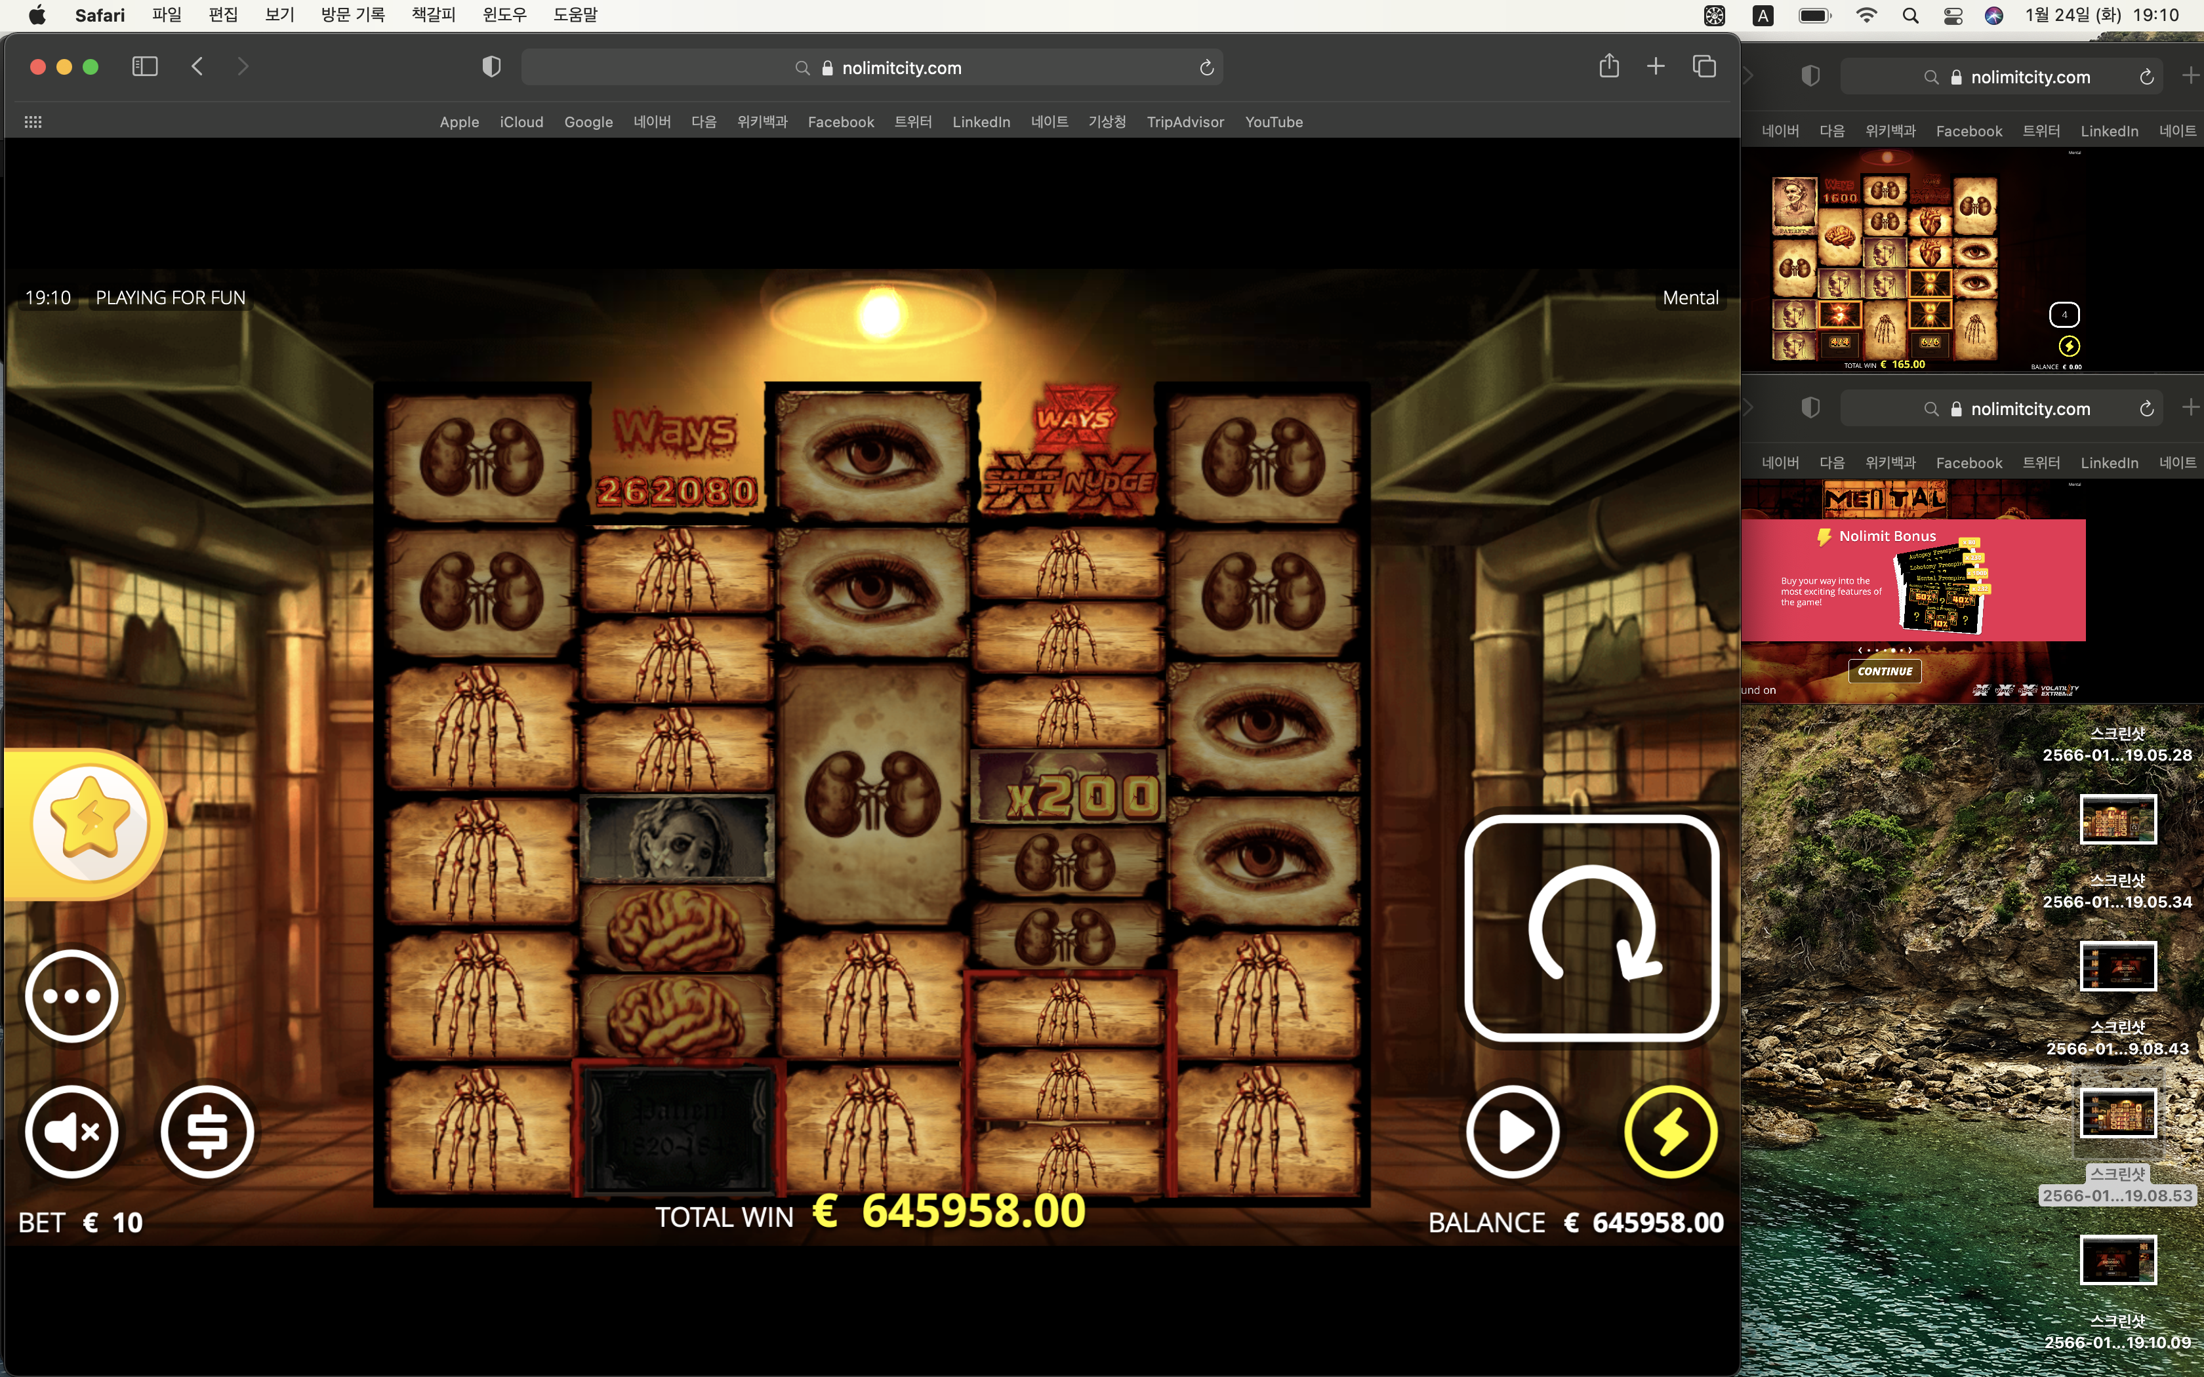Open the TripAdvisor favorites bookmark

(x=1185, y=122)
